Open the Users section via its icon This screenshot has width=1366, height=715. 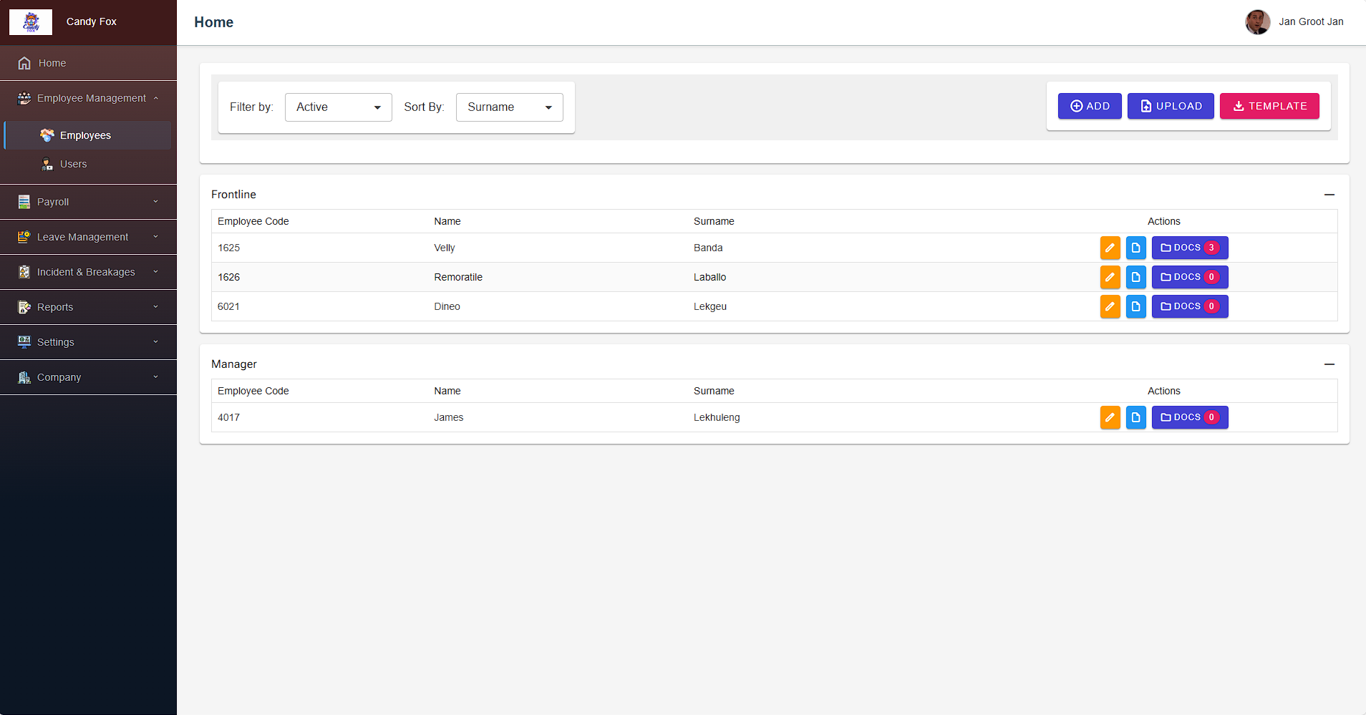pos(46,164)
